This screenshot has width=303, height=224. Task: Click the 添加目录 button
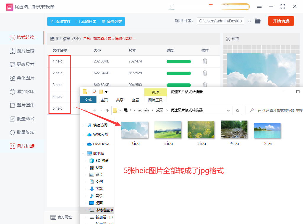pyautogui.click(x=86, y=22)
